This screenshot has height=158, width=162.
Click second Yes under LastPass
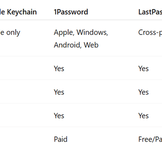click(143, 92)
